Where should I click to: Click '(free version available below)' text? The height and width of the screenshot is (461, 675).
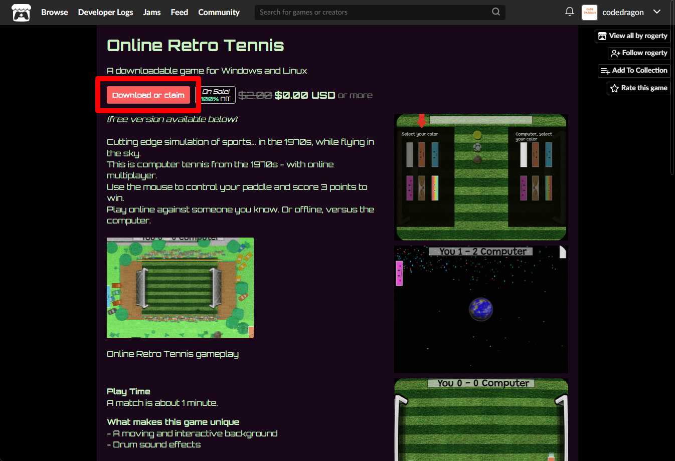click(172, 119)
